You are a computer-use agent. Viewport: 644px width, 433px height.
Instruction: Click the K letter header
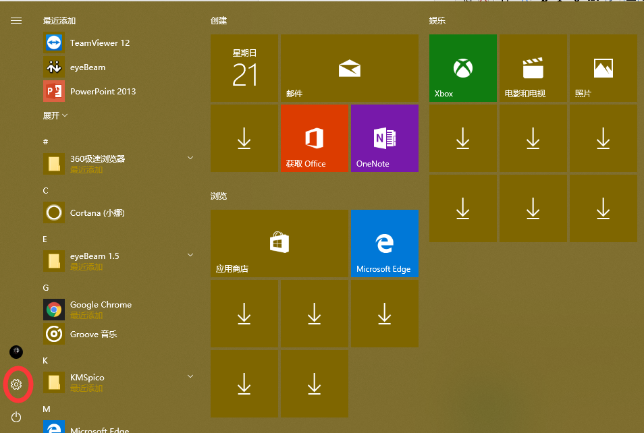(45, 360)
